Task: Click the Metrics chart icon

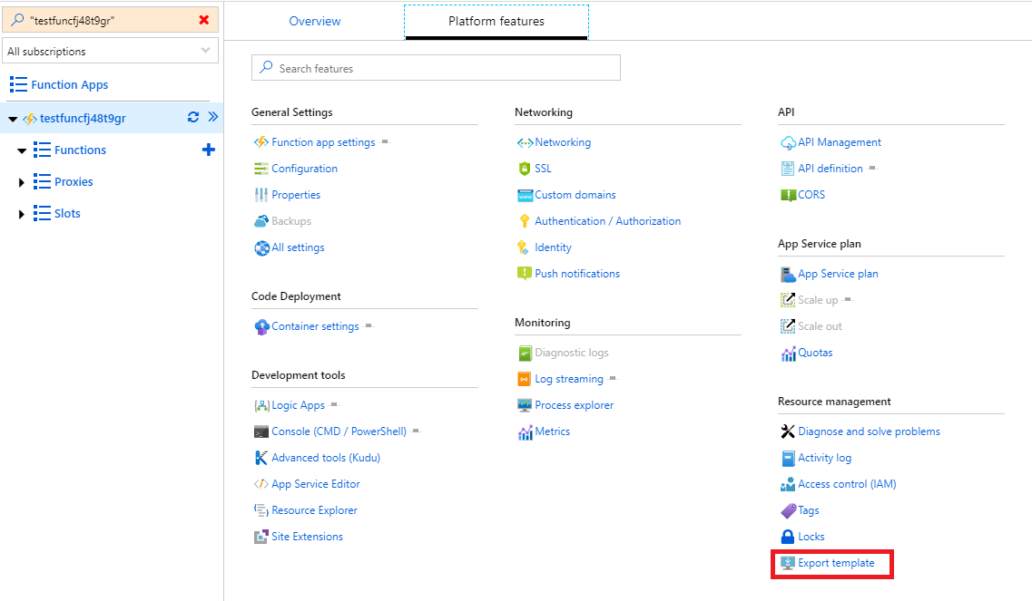Action: pos(525,432)
